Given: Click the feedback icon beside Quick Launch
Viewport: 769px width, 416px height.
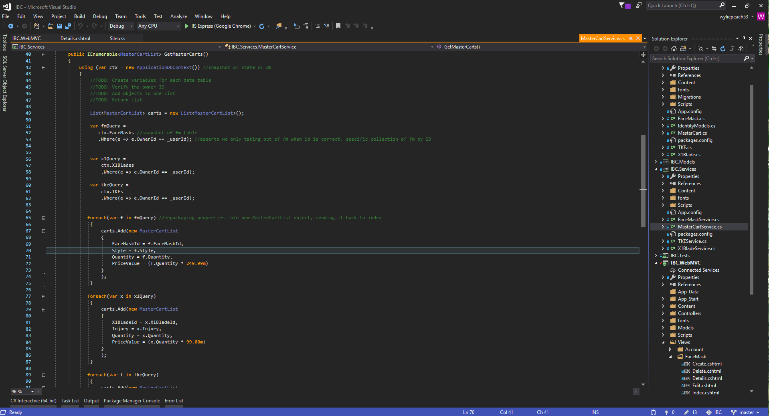Looking at the screenshot, I should click(639, 5).
